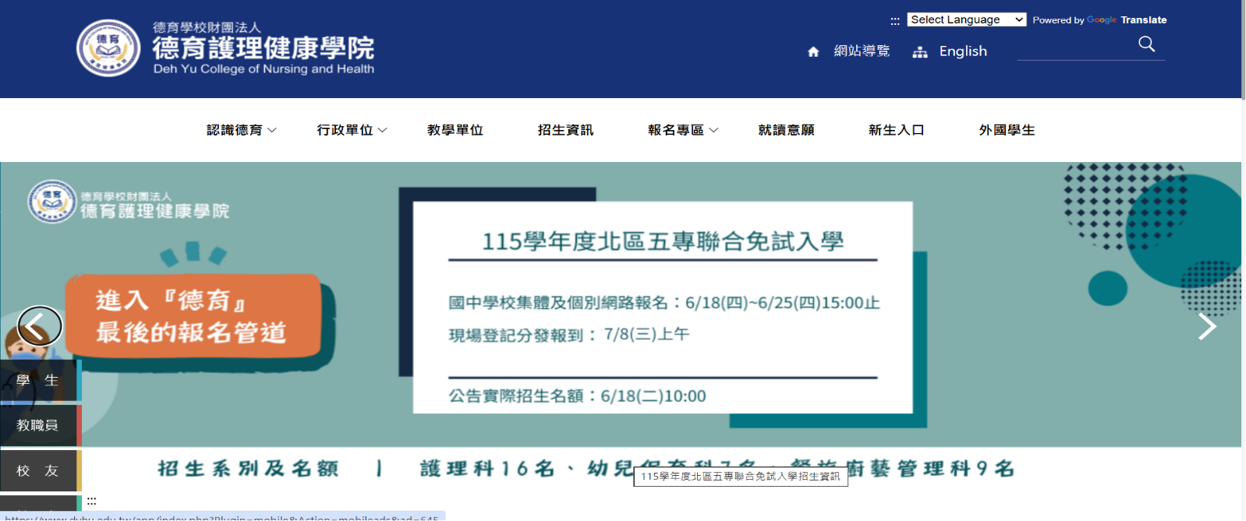Image resolution: width=1246 pixels, height=521 pixels.
Task: Expand the 行政單位 menu chevron
Action: (383, 130)
